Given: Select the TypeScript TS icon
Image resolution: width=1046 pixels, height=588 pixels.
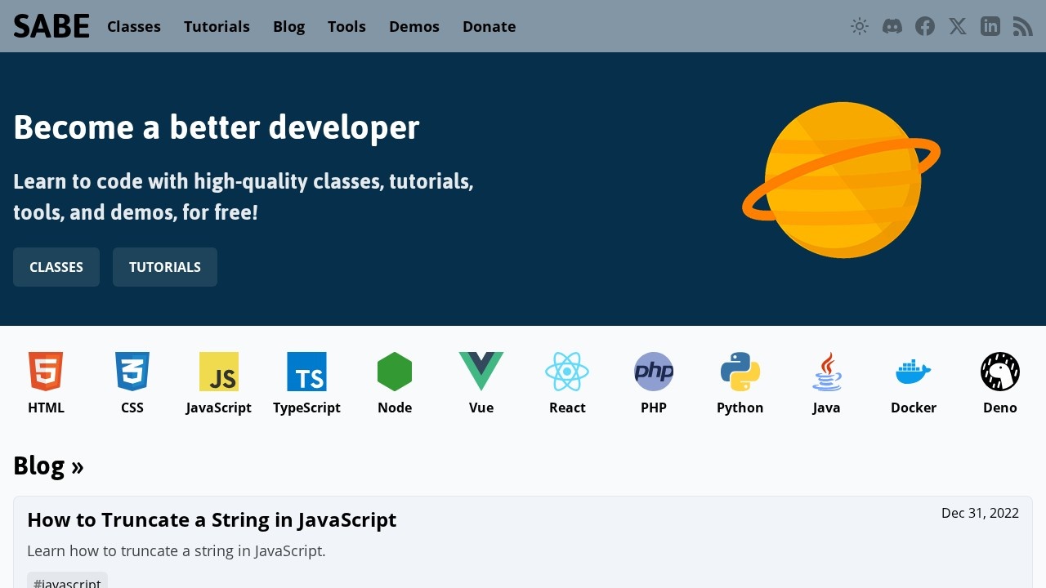Looking at the screenshot, I should (x=306, y=372).
